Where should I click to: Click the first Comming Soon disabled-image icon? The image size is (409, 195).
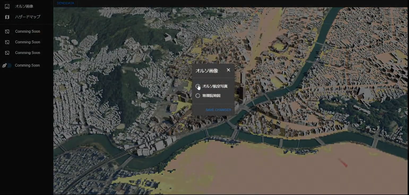click(7, 31)
